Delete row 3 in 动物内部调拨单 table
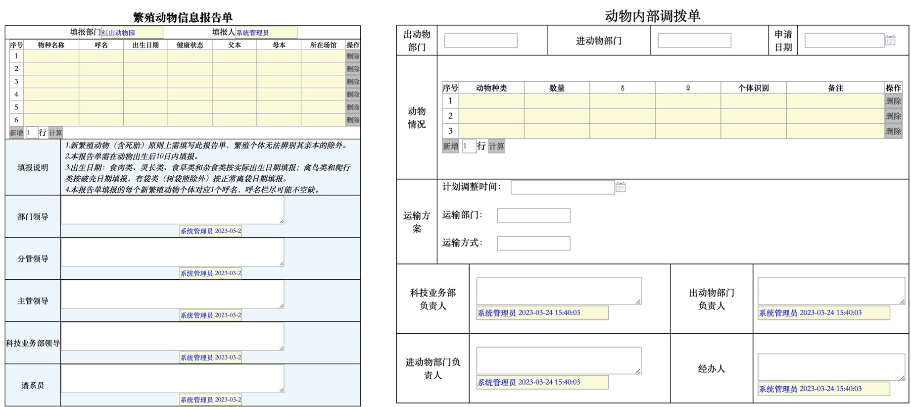 pyautogui.click(x=893, y=131)
